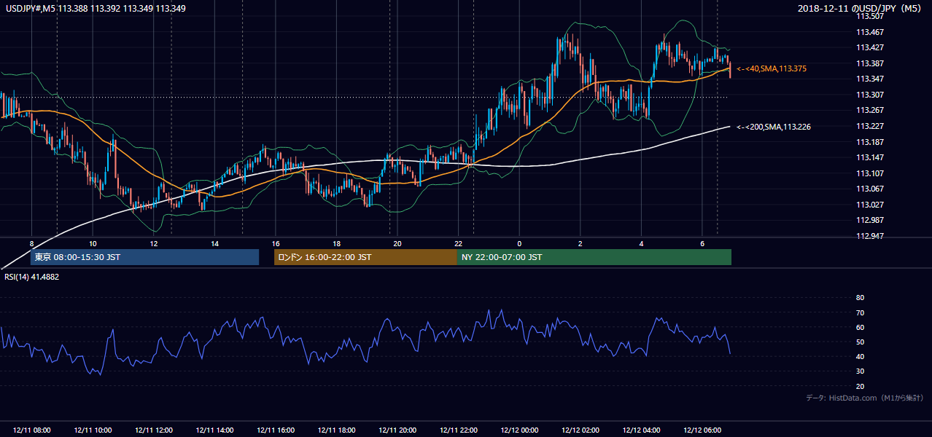Screen dimensions: 932x437
Task: Click RSI scale value 40
Action: click(860, 357)
